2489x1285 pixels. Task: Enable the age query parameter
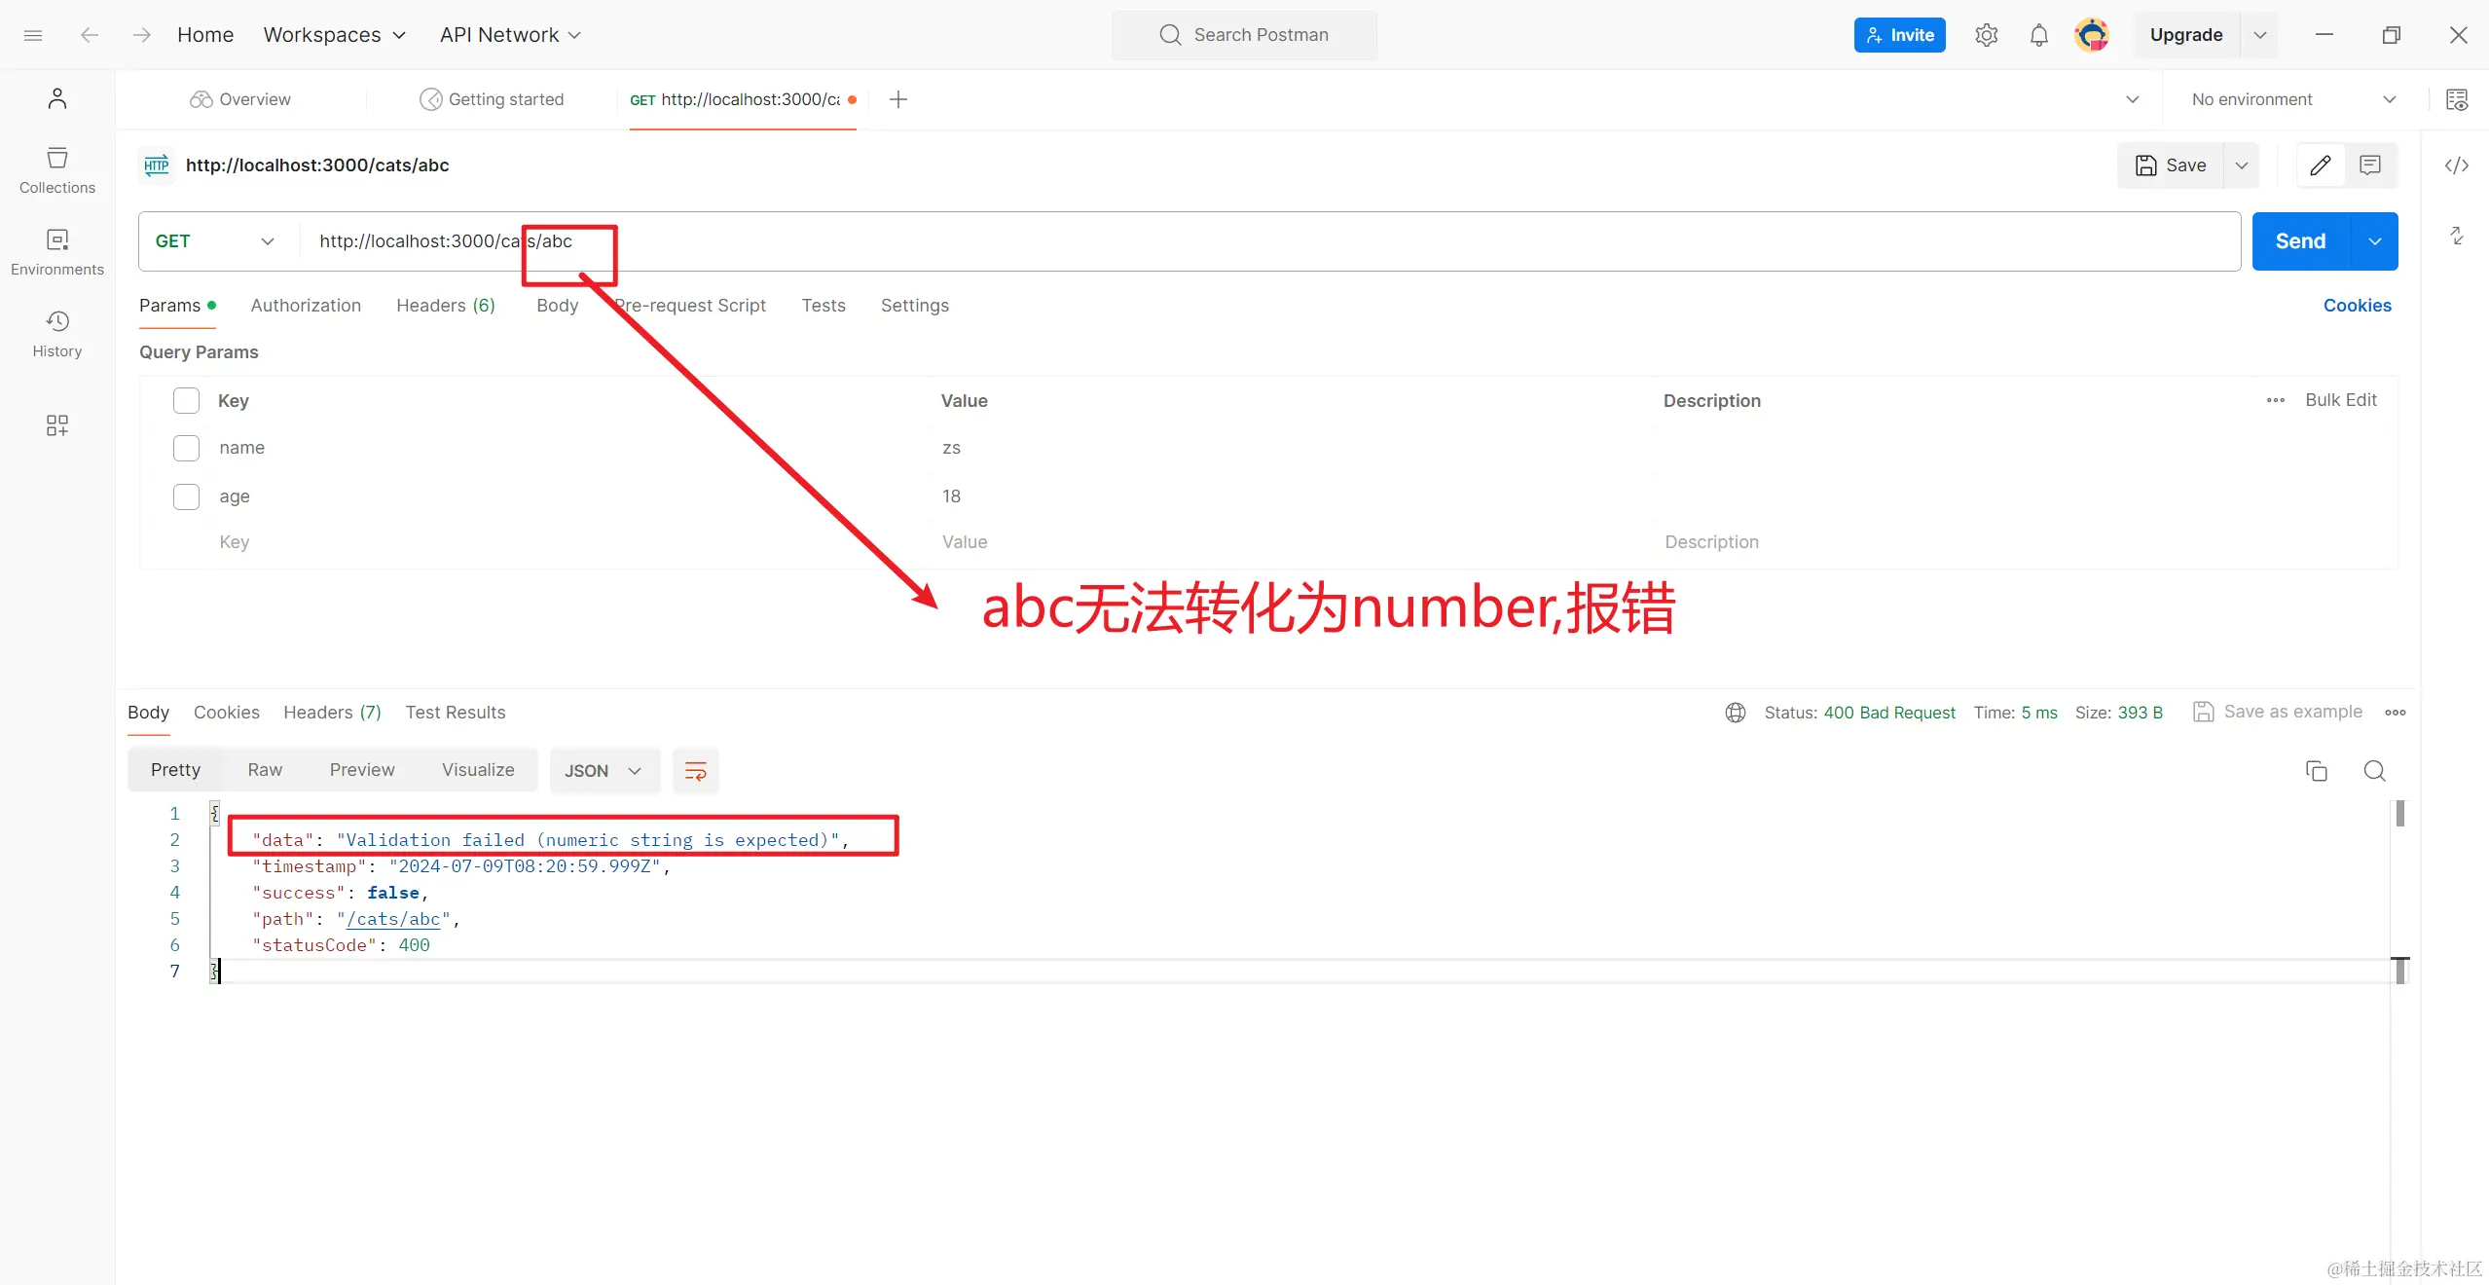(x=185, y=496)
